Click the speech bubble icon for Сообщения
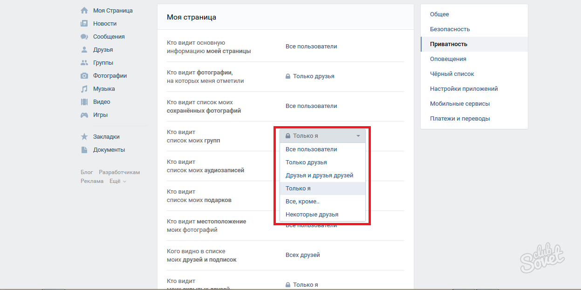581x290 pixels. pyautogui.click(x=84, y=36)
